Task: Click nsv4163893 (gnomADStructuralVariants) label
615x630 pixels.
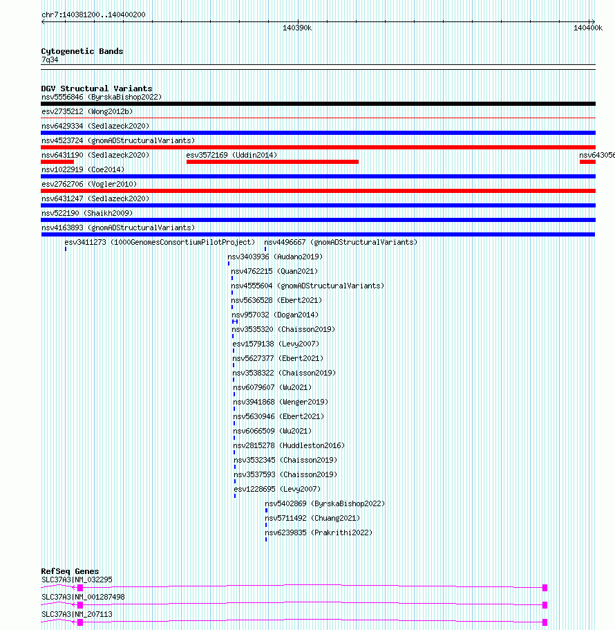Action: coord(118,228)
